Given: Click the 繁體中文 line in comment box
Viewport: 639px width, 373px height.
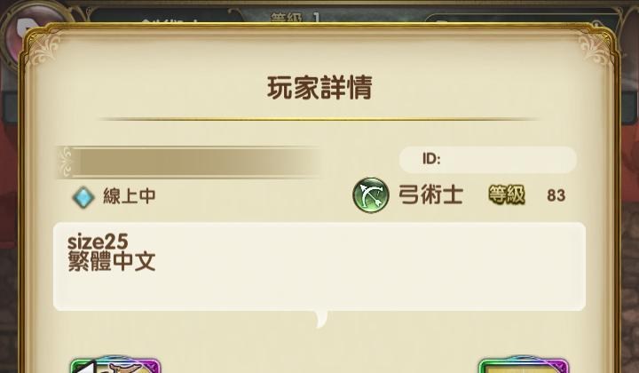Looking at the screenshot, I should point(111,261).
